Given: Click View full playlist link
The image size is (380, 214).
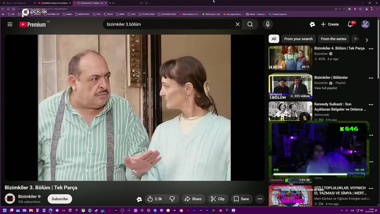Looking at the screenshot, I should [x=326, y=88].
